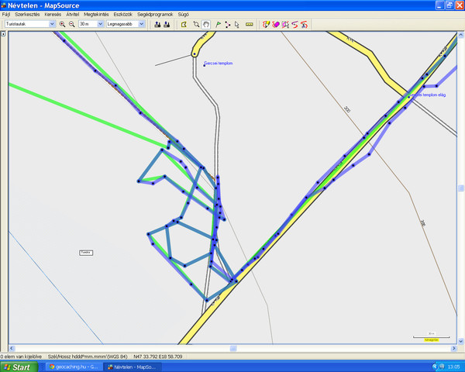Activate the route tool icon

point(227,24)
